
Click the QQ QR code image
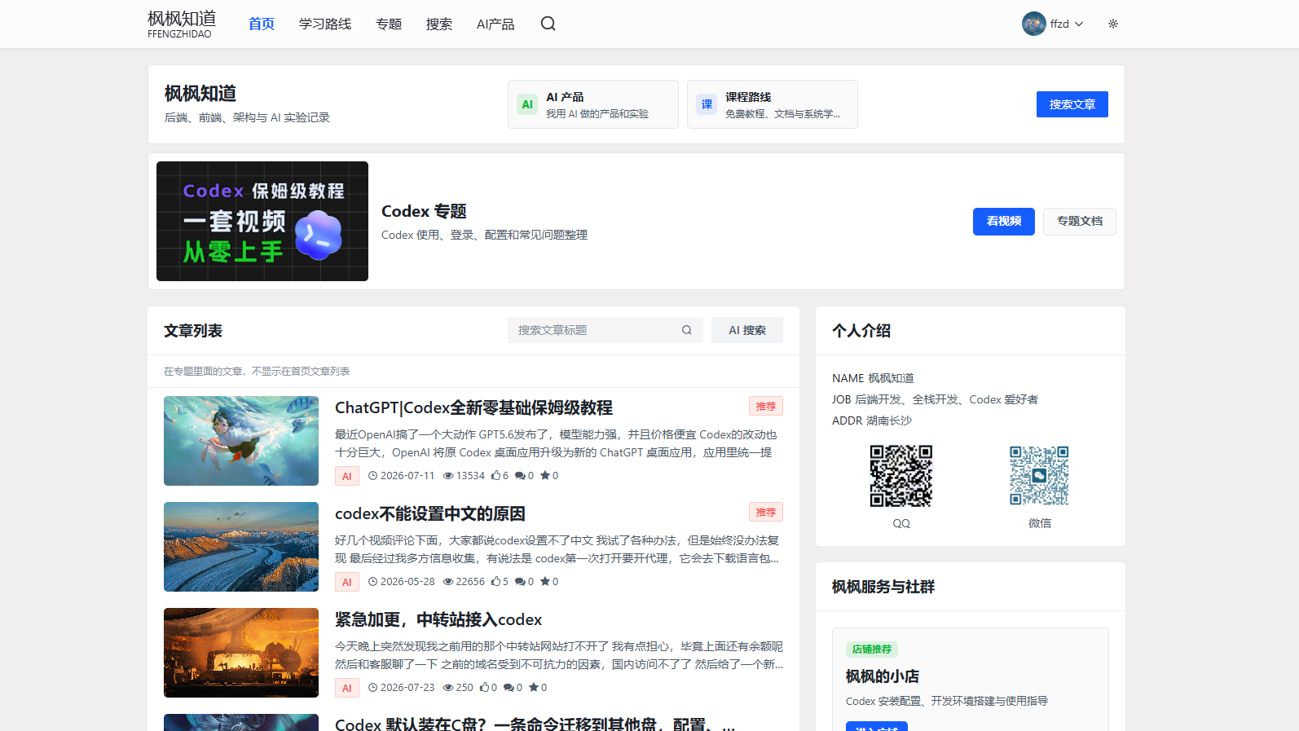pos(901,476)
